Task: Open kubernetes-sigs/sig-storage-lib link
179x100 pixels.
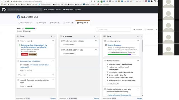Action: [x=120, y=95]
